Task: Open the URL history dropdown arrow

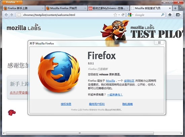Action: point(119,15)
